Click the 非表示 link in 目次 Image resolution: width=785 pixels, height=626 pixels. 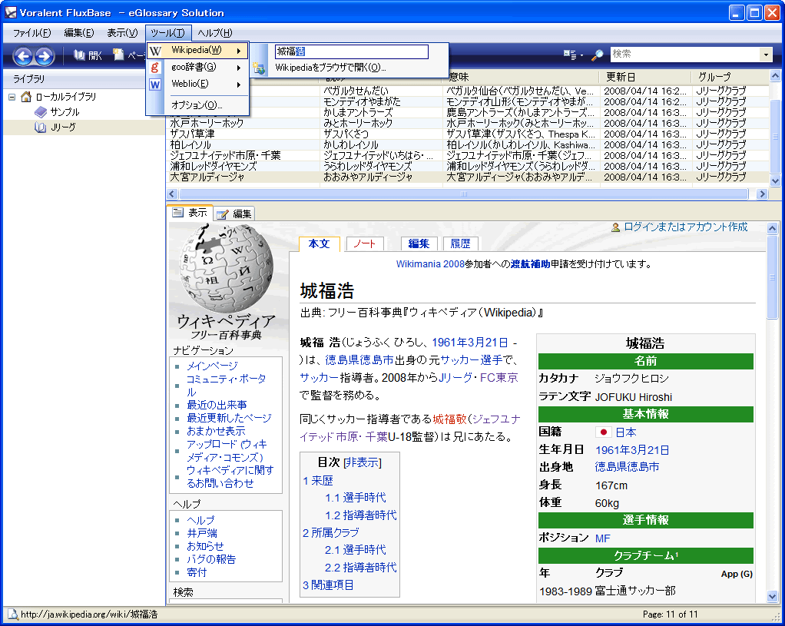coord(363,462)
